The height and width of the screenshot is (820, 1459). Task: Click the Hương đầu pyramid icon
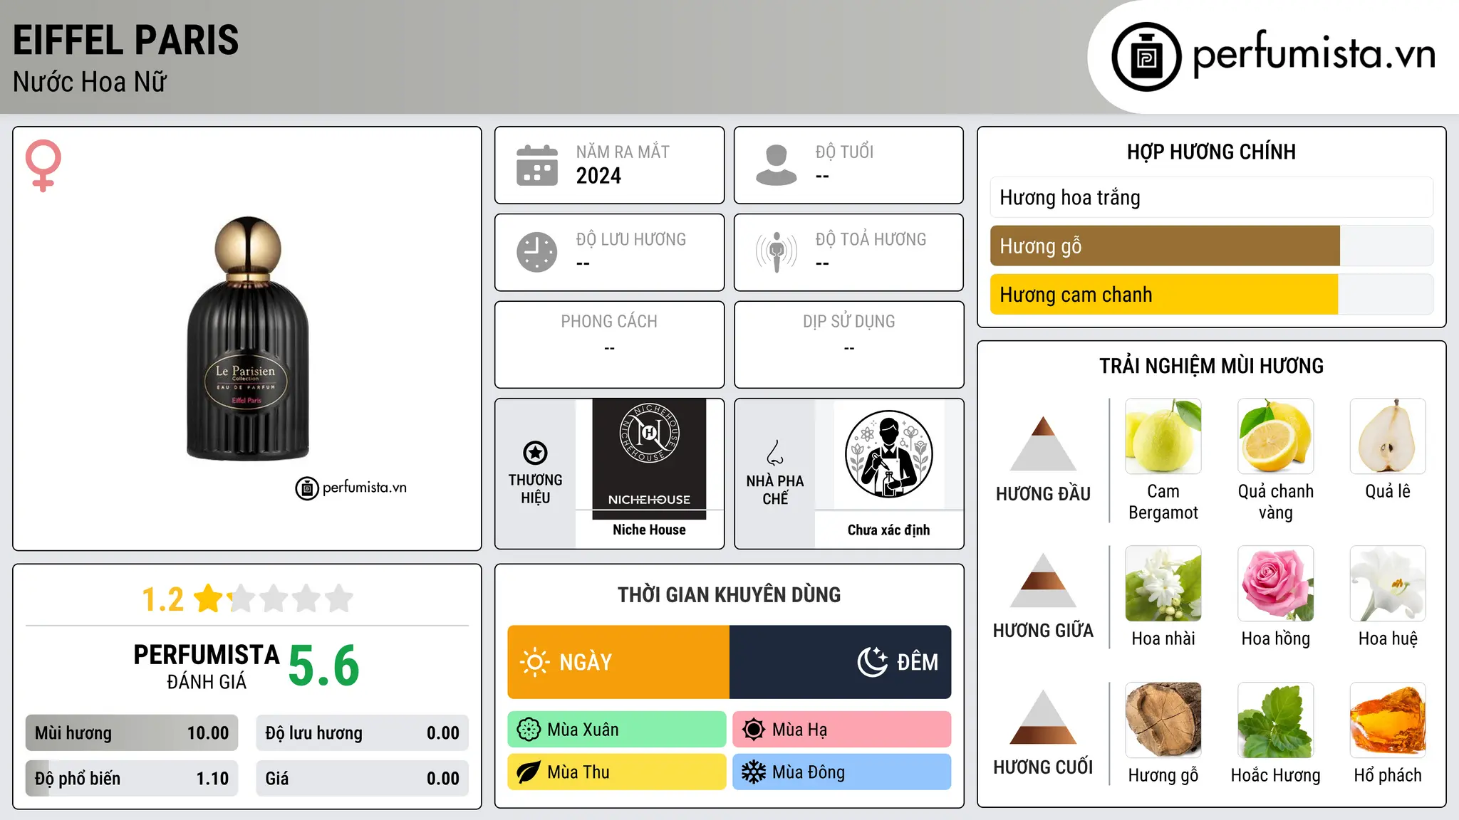point(1043,443)
